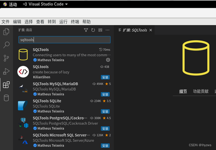Click the large SQLTools logo in details

[196, 58]
